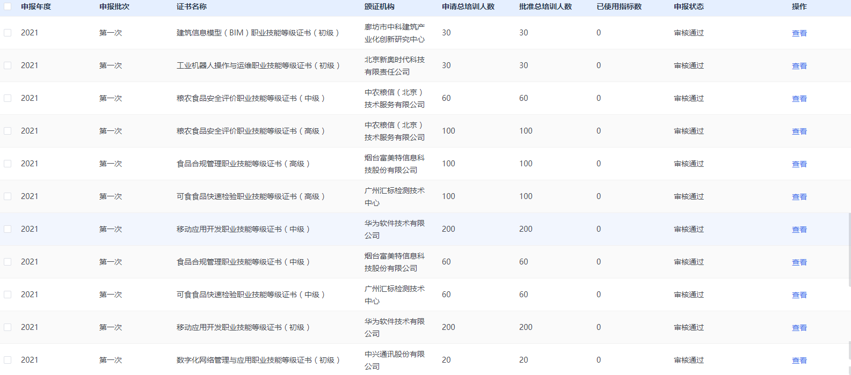Click 中农粮信 issuer in the 粮农食品安全评价(中级) row
This screenshot has width=851, height=375.
pyautogui.click(x=395, y=98)
